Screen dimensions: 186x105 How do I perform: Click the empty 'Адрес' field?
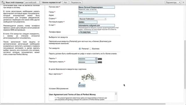96,15
